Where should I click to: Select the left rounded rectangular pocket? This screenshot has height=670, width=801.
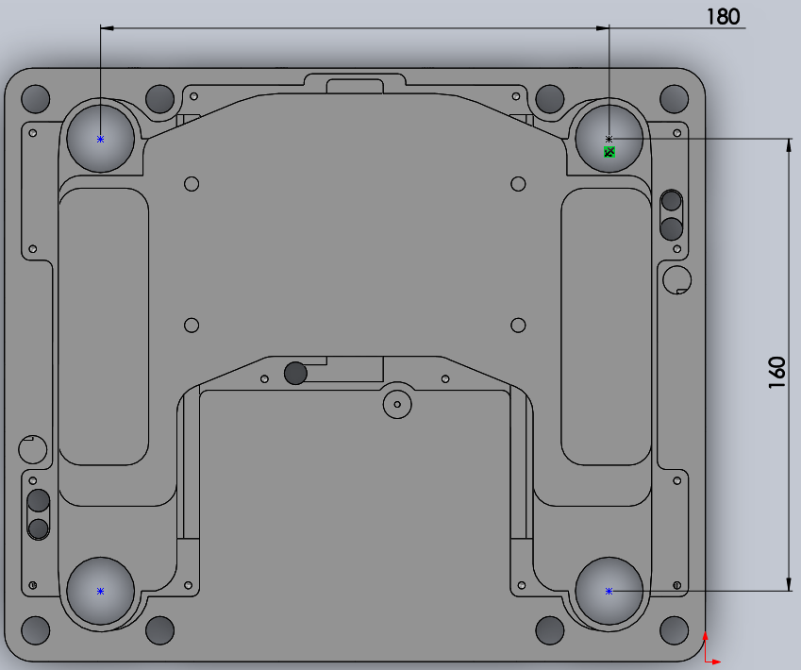104,327
